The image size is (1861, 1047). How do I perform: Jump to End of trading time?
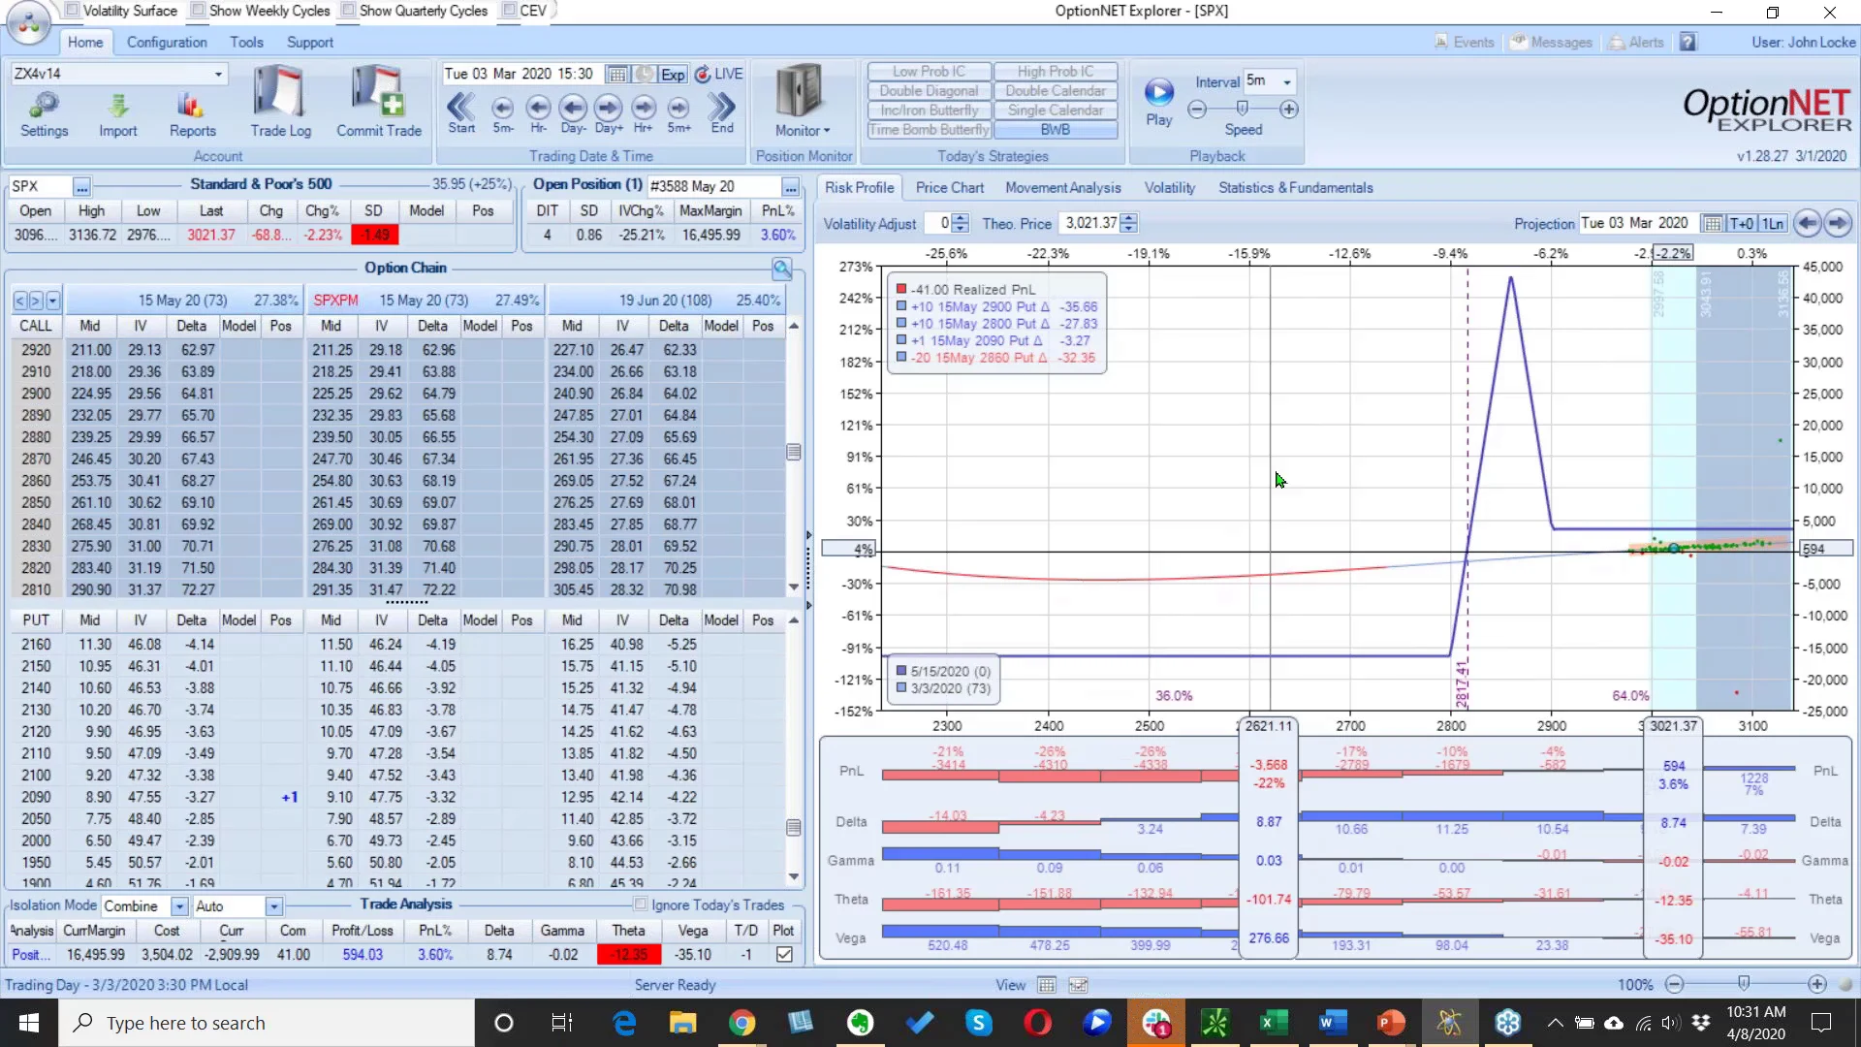(x=722, y=112)
